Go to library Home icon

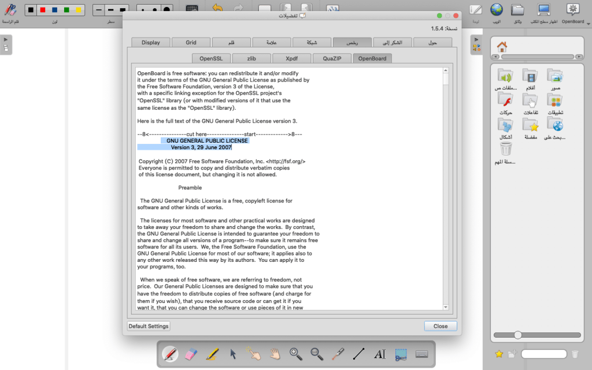click(502, 47)
